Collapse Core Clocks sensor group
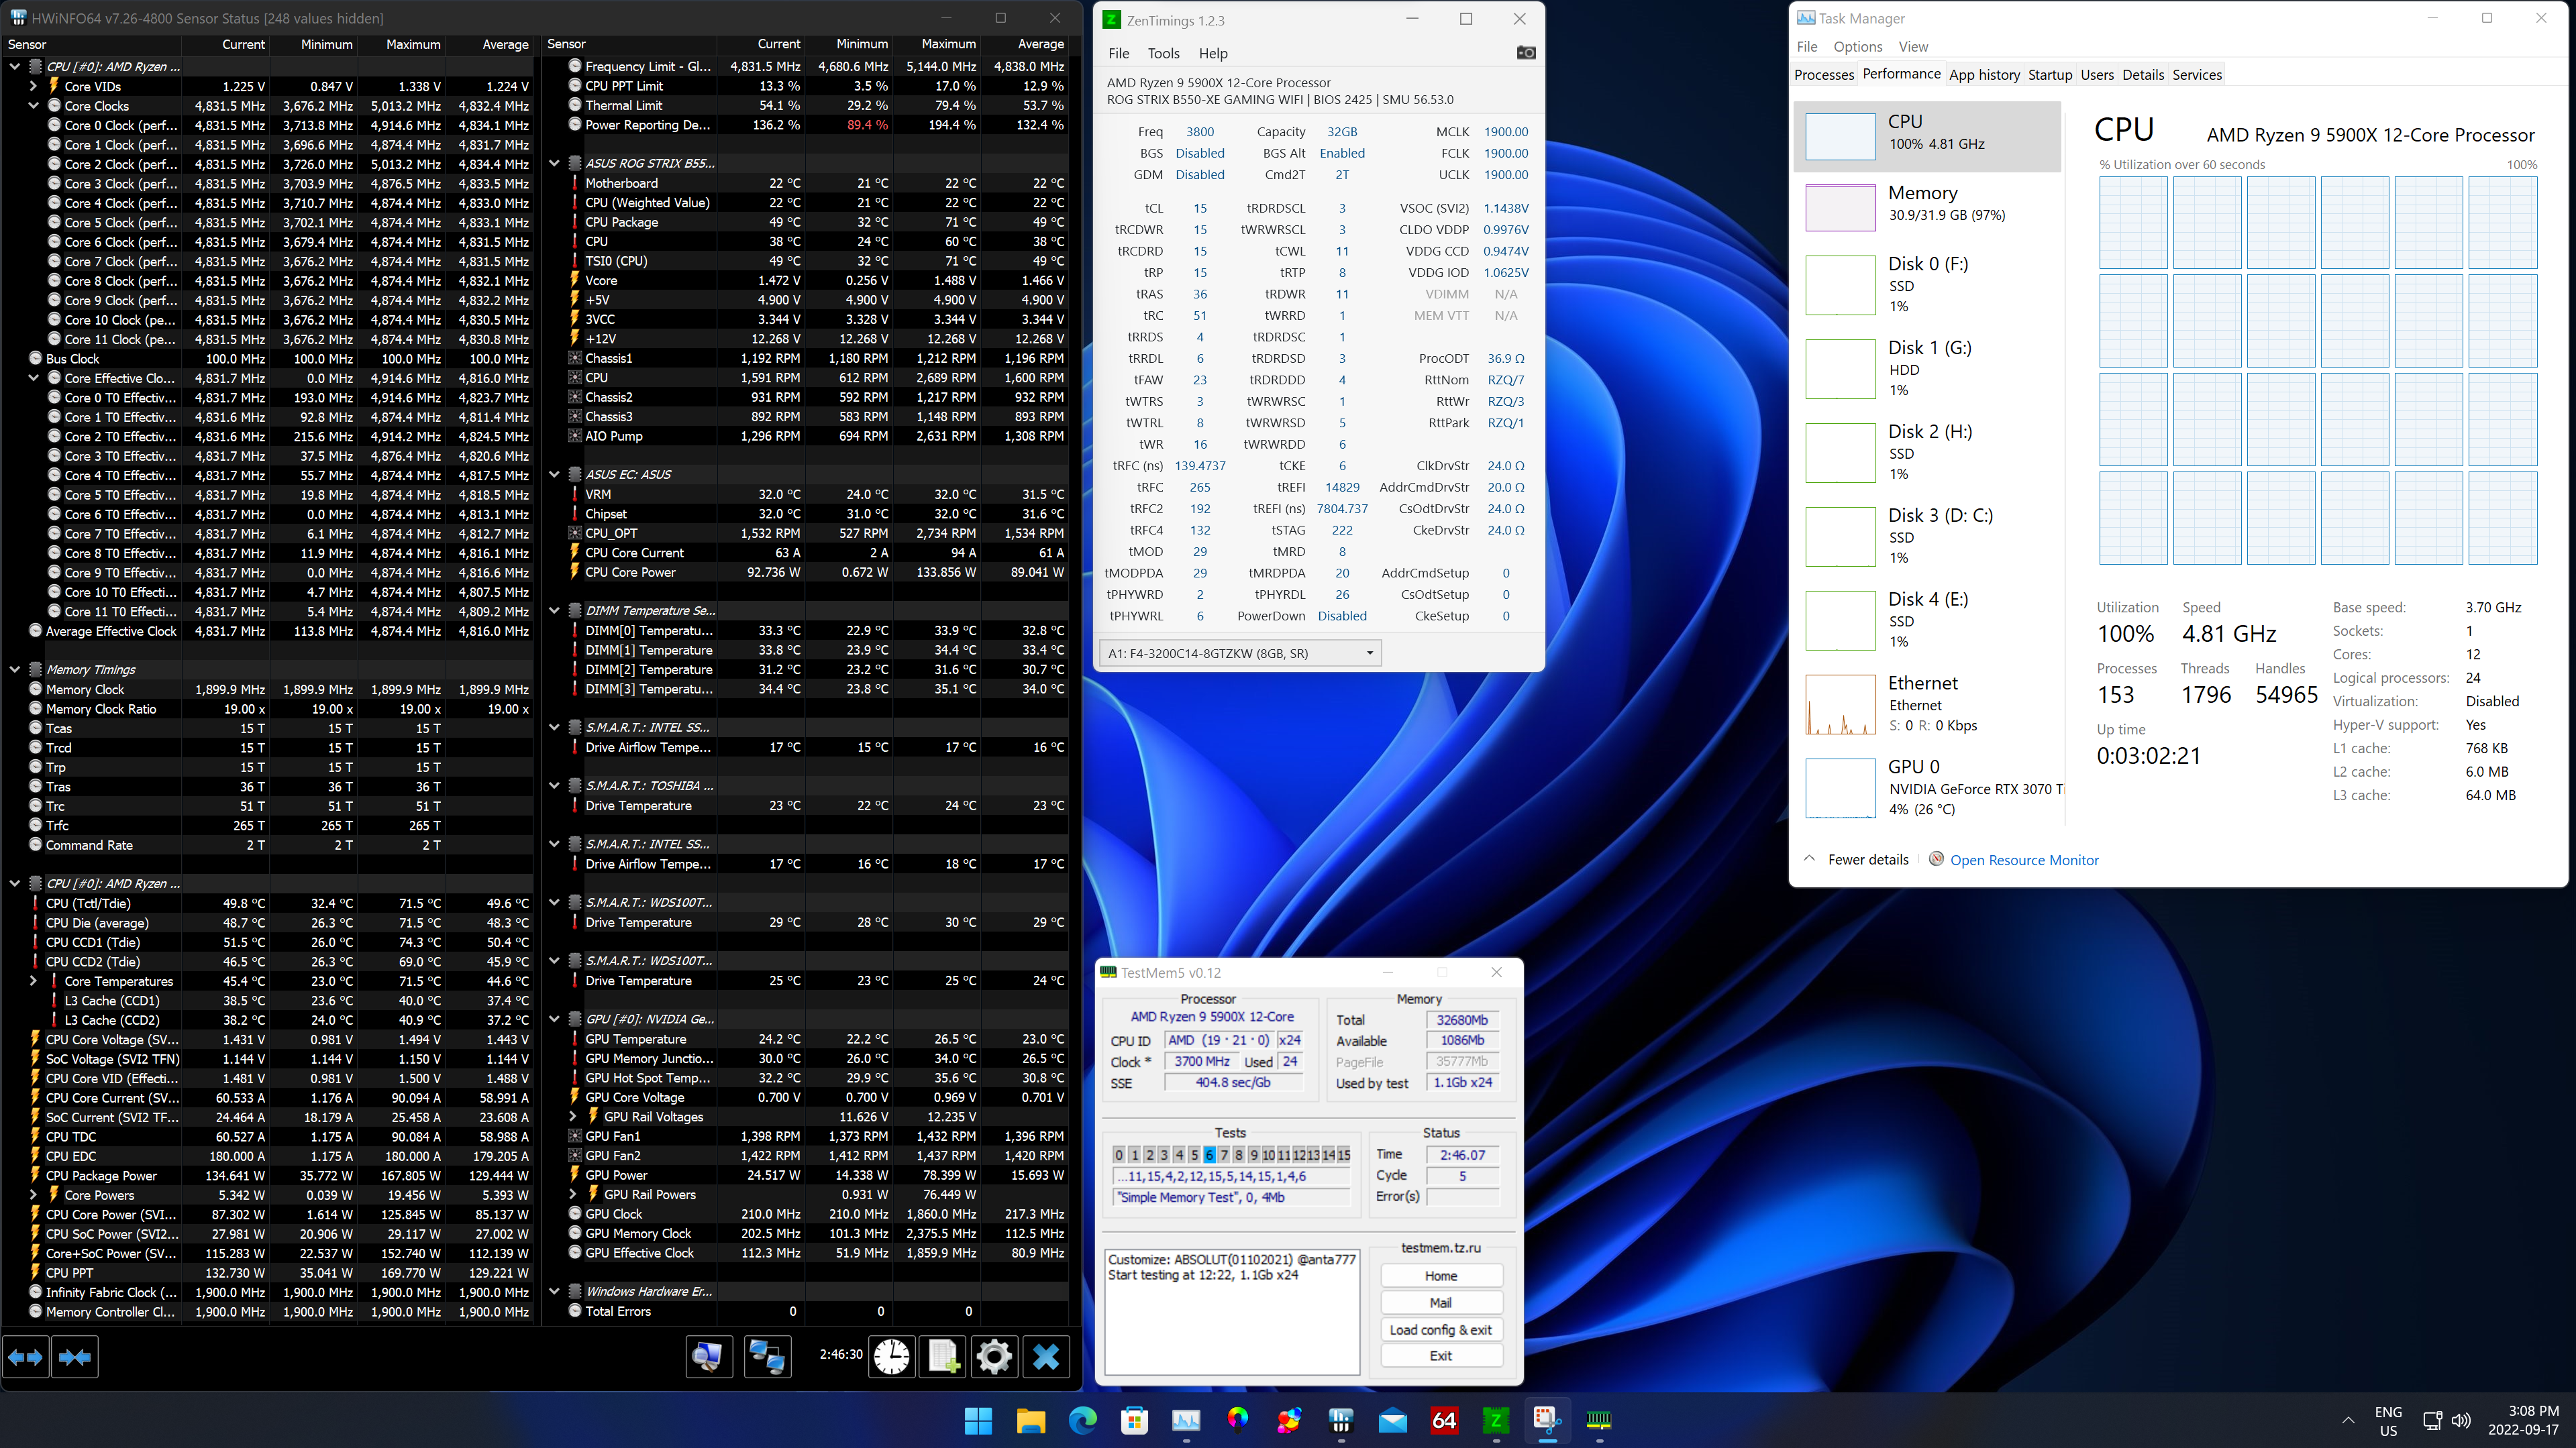 coord(34,105)
